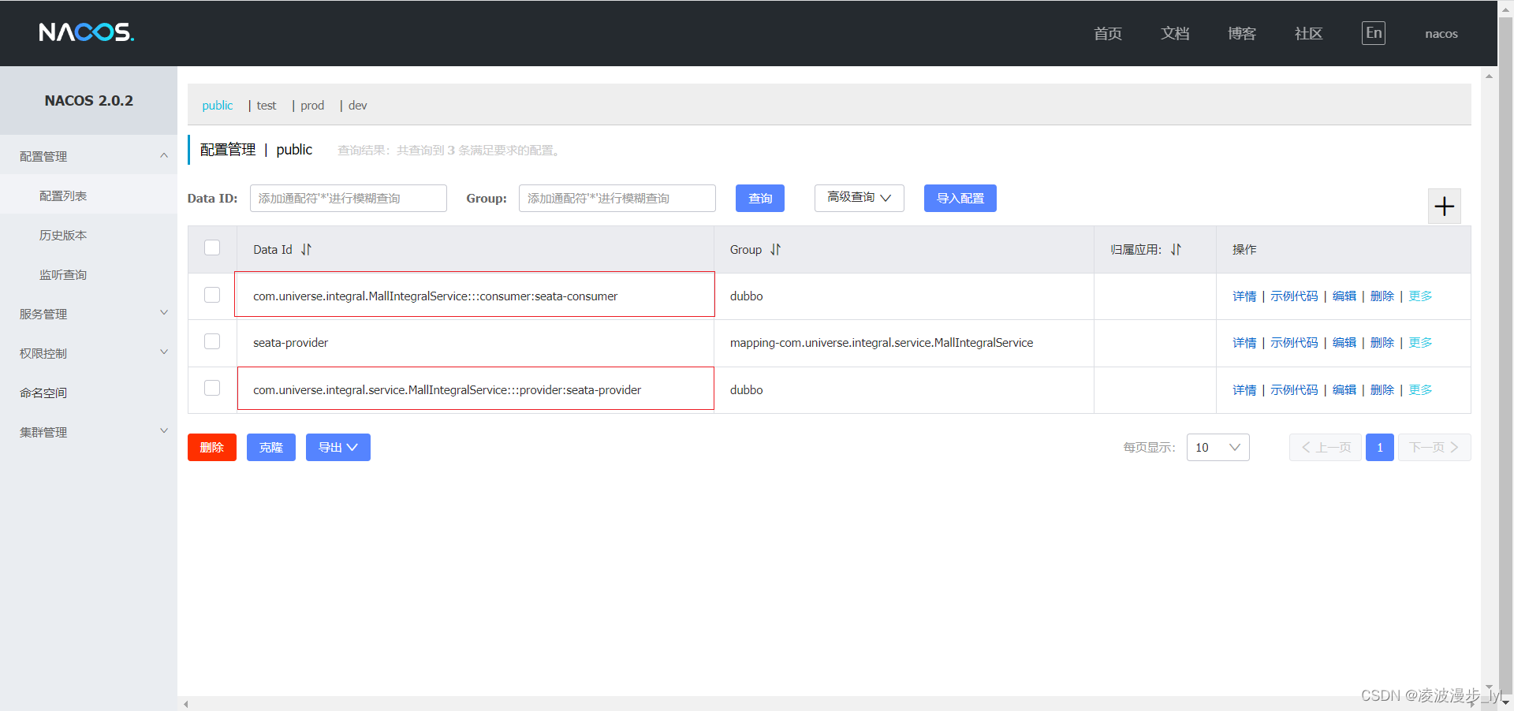Sort by Group column icon
This screenshot has width=1514, height=711.
[775, 250]
